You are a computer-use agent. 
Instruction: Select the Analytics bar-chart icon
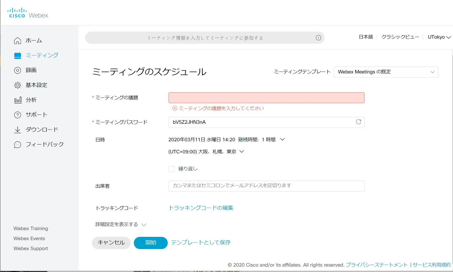[x=17, y=100]
